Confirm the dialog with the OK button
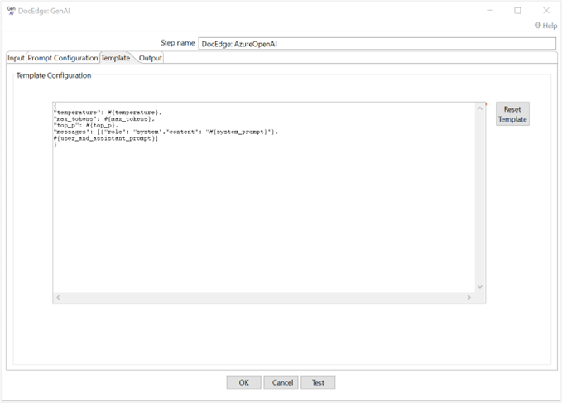This screenshot has height=403, width=562. pyautogui.click(x=243, y=382)
